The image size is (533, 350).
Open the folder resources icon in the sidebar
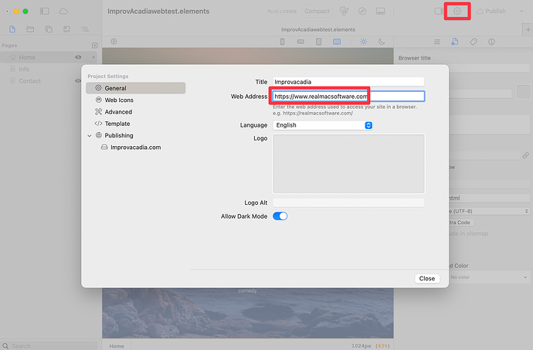tap(30, 29)
